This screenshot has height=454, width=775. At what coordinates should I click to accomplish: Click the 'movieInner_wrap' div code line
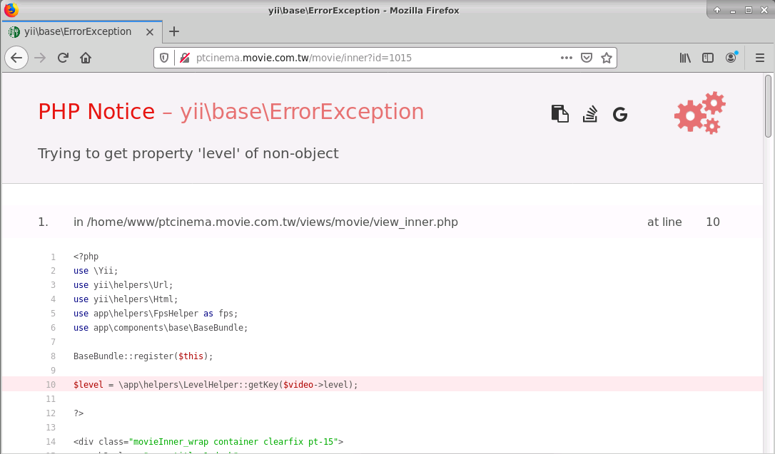208,442
